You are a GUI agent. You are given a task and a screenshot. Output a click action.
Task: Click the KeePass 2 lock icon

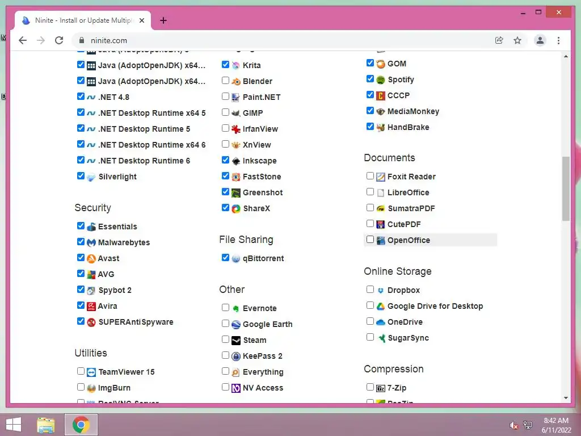point(235,357)
